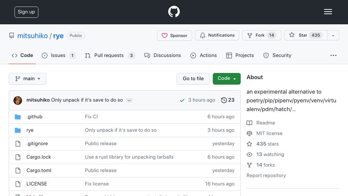The height and width of the screenshot is (196, 348).
Task: Open the Actions tab
Action: click(x=203, y=55)
